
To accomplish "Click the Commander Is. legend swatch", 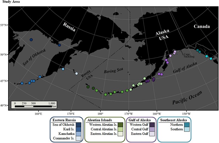I will [79, 138].
